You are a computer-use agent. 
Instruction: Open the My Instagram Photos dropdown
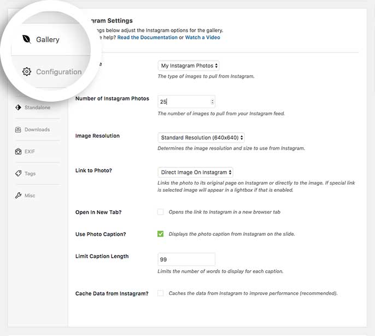[189, 66]
